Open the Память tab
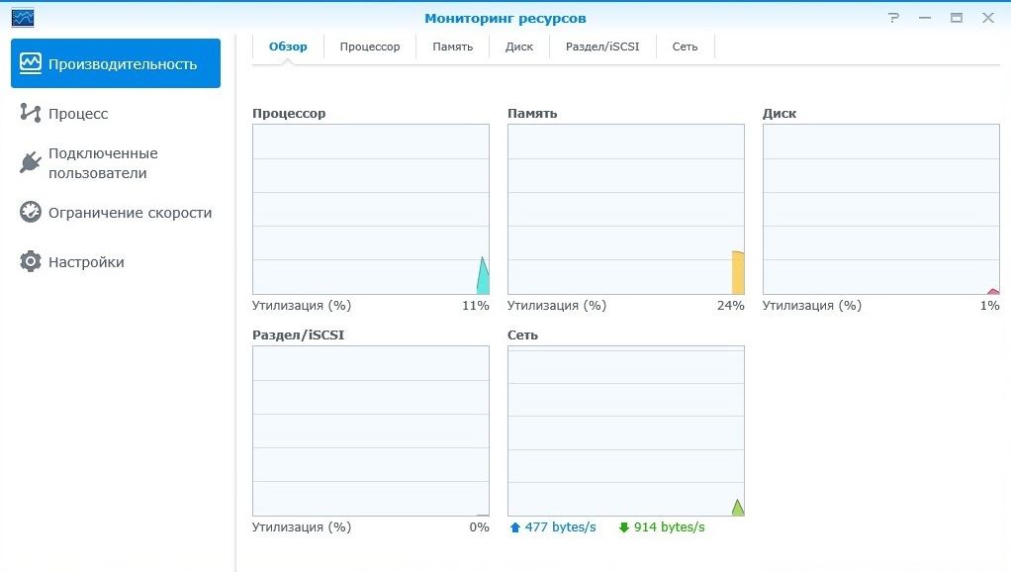Screen dimensions: 1011x572 [x=452, y=47]
